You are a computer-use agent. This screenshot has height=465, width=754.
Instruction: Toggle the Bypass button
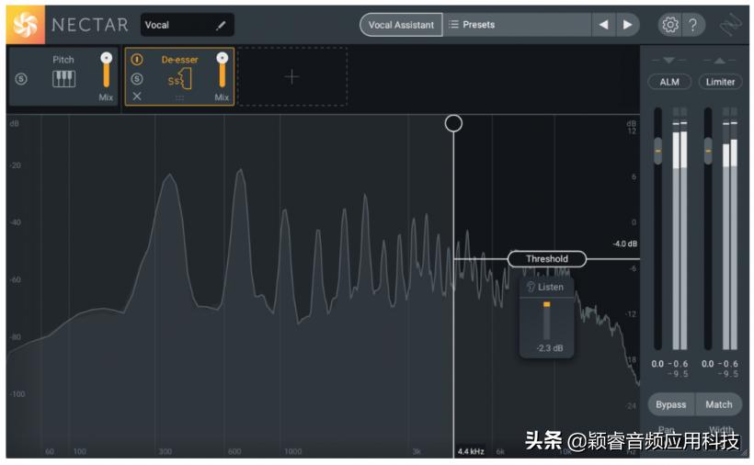pos(671,404)
